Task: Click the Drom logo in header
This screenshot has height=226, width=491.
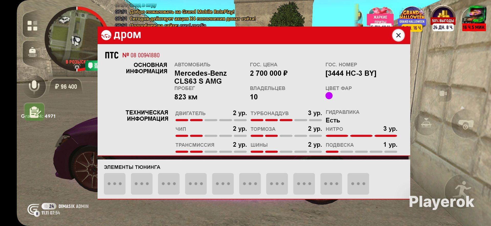Action: [x=121, y=35]
